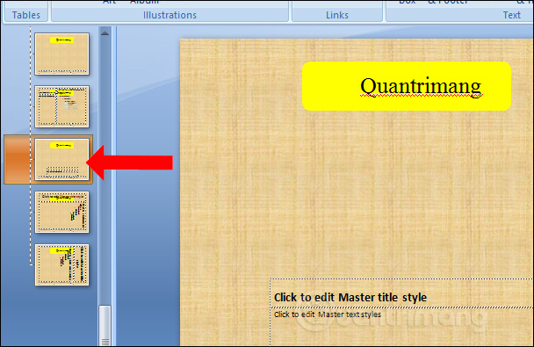Image resolution: width=534 pixels, height=347 pixels.
Task: Click the thumbnail pane scroll-up arrow
Action: pyautogui.click(x=105, y=33)
